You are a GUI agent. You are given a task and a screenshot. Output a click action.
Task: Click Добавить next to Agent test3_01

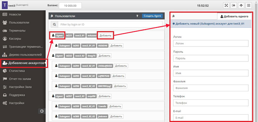pos(105,35)
